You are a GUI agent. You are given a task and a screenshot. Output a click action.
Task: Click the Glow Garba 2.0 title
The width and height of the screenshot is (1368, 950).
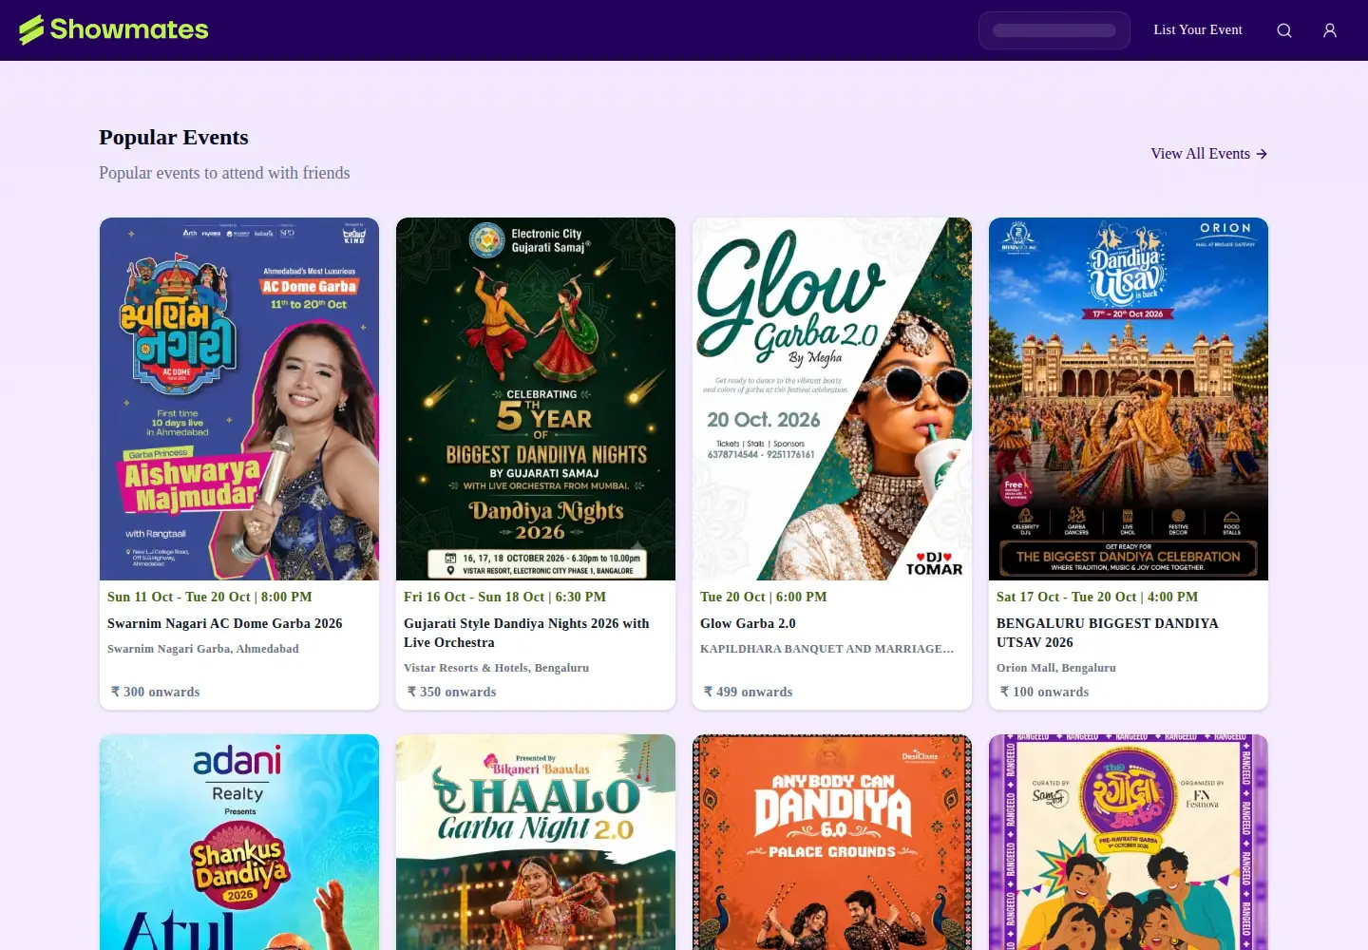coord(748,623)
